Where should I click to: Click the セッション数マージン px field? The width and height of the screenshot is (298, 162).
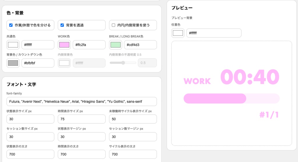tap(133, 137)
